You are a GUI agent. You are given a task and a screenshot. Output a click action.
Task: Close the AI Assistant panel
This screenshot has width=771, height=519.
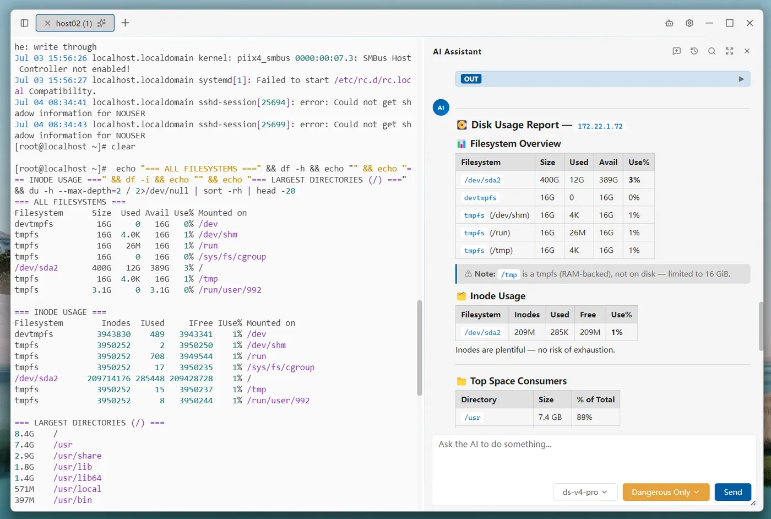click(x=747, y=51)
